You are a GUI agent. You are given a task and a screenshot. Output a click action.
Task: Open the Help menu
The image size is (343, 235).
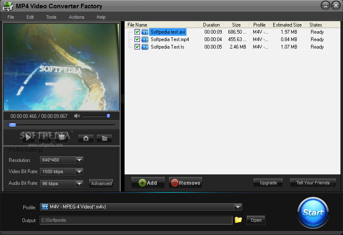(x=101, y=17)
